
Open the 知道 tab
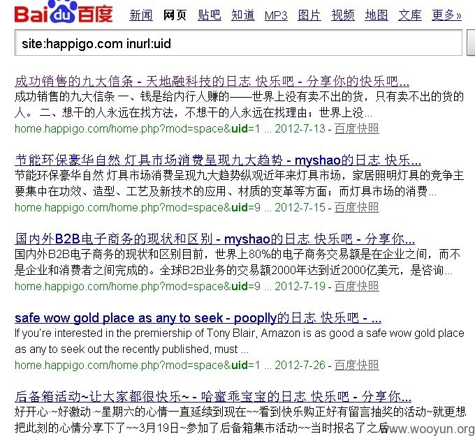243,15
